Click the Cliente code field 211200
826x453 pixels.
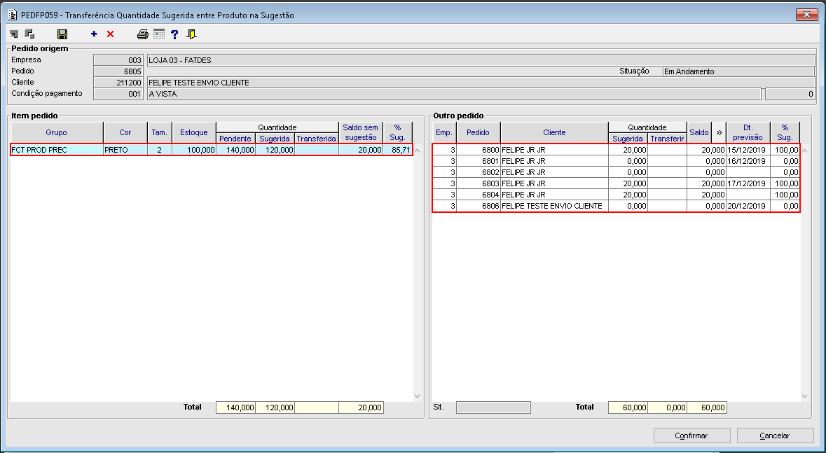click(x=118, y=82)
